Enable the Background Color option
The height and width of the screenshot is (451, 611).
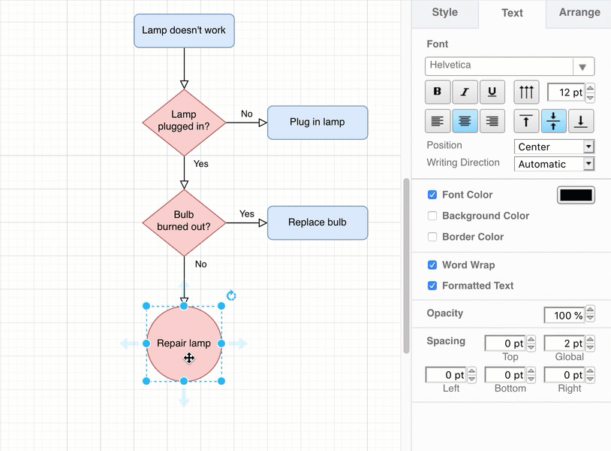click(x=432, y=216)
